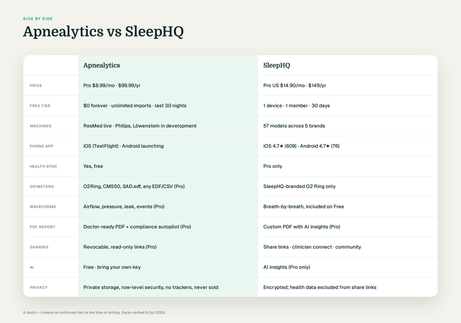Click the PRIVACY row label

click(x=39, y=288)
